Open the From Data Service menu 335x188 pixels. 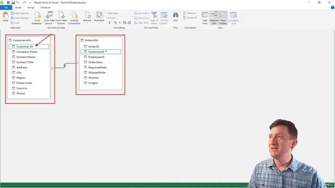click(x=49, y=18)
